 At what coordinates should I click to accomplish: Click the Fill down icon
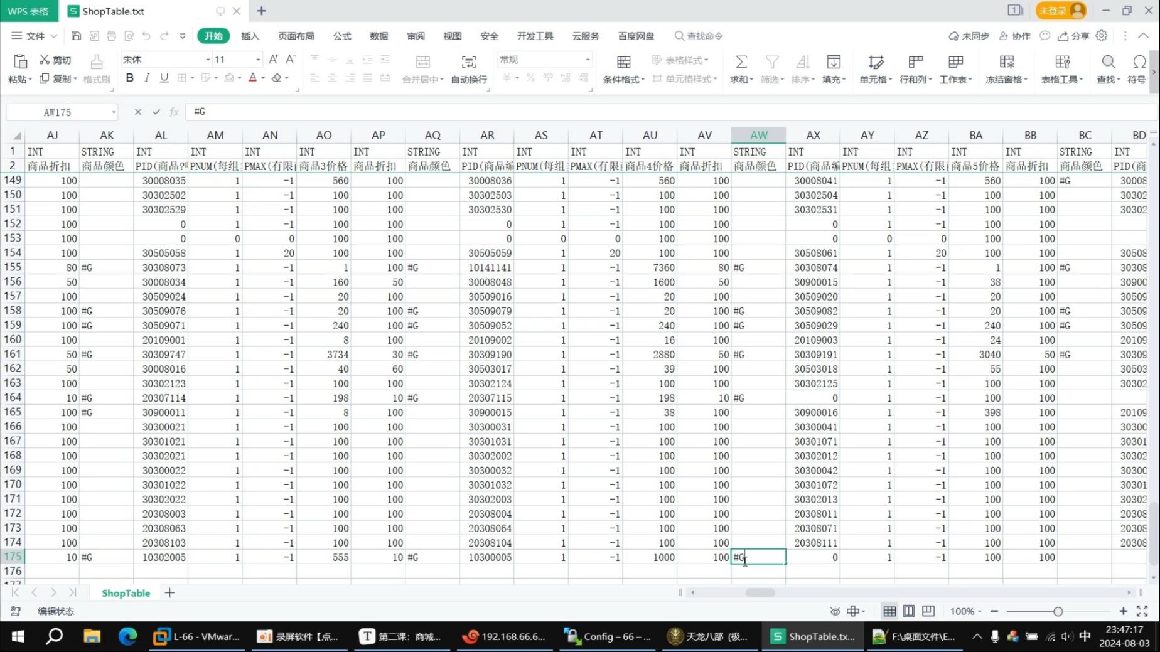click(x=834, y=61)
